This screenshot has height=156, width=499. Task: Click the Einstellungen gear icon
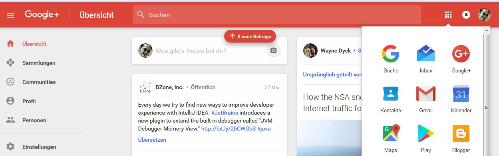10,146
